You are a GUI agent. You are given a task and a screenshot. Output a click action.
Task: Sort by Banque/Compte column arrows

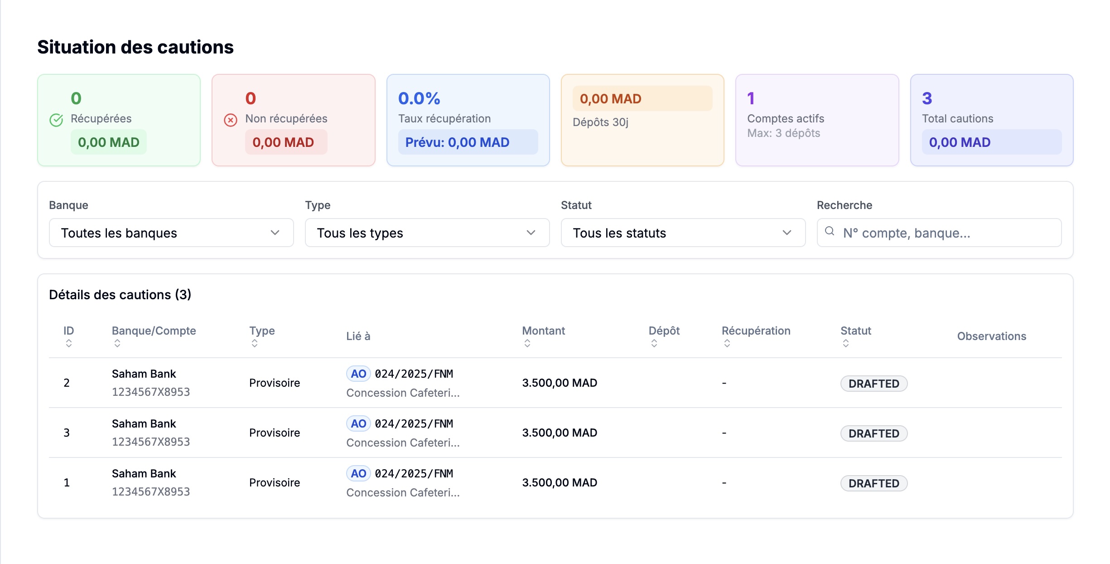117,343
